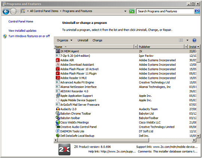Click the Cisco WebEx Meetings globe icon
Screen dimensions: 202x158
58,122
